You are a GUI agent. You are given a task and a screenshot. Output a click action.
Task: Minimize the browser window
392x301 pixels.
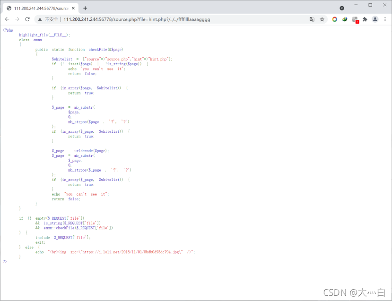tap(356, 5)
